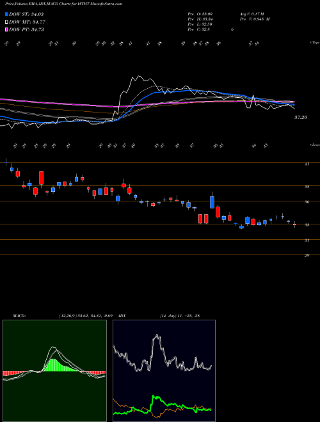Click the ADX '(14 day) 11, +23, -28' values
The height and width of the screenshot is (422, 320).
[180, 316]
